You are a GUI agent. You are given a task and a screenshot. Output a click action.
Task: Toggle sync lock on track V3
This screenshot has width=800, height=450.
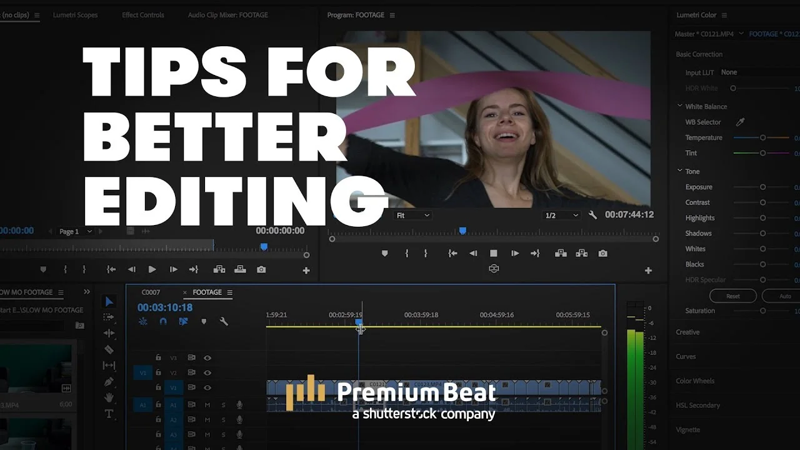(x=191, y=357)
